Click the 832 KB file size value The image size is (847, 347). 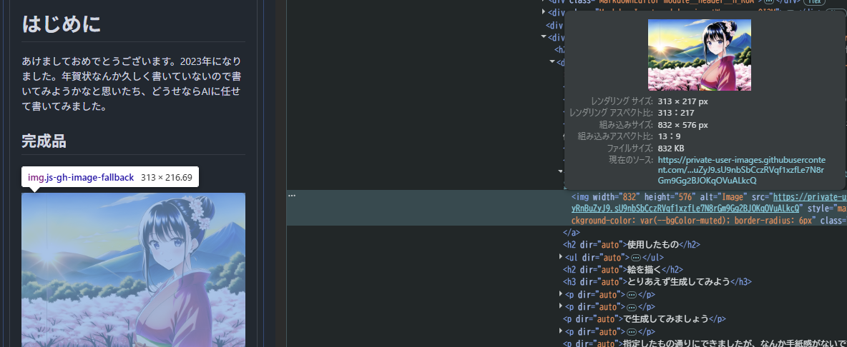pos(672,149)
